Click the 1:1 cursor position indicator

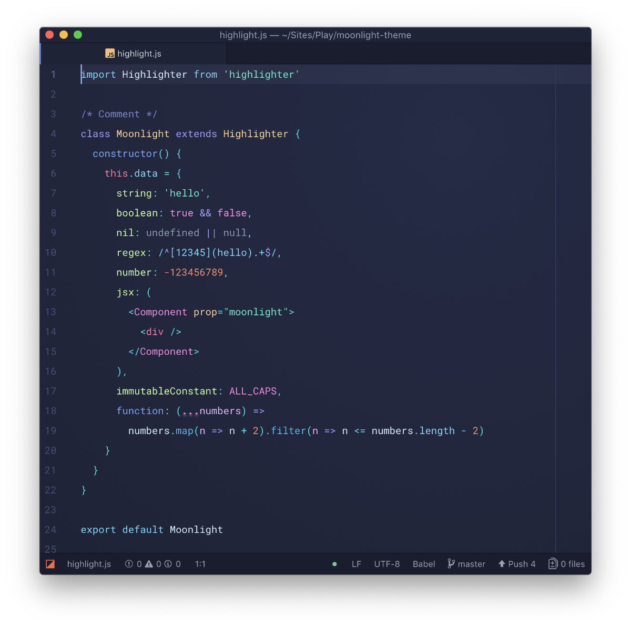pos(200,563)
